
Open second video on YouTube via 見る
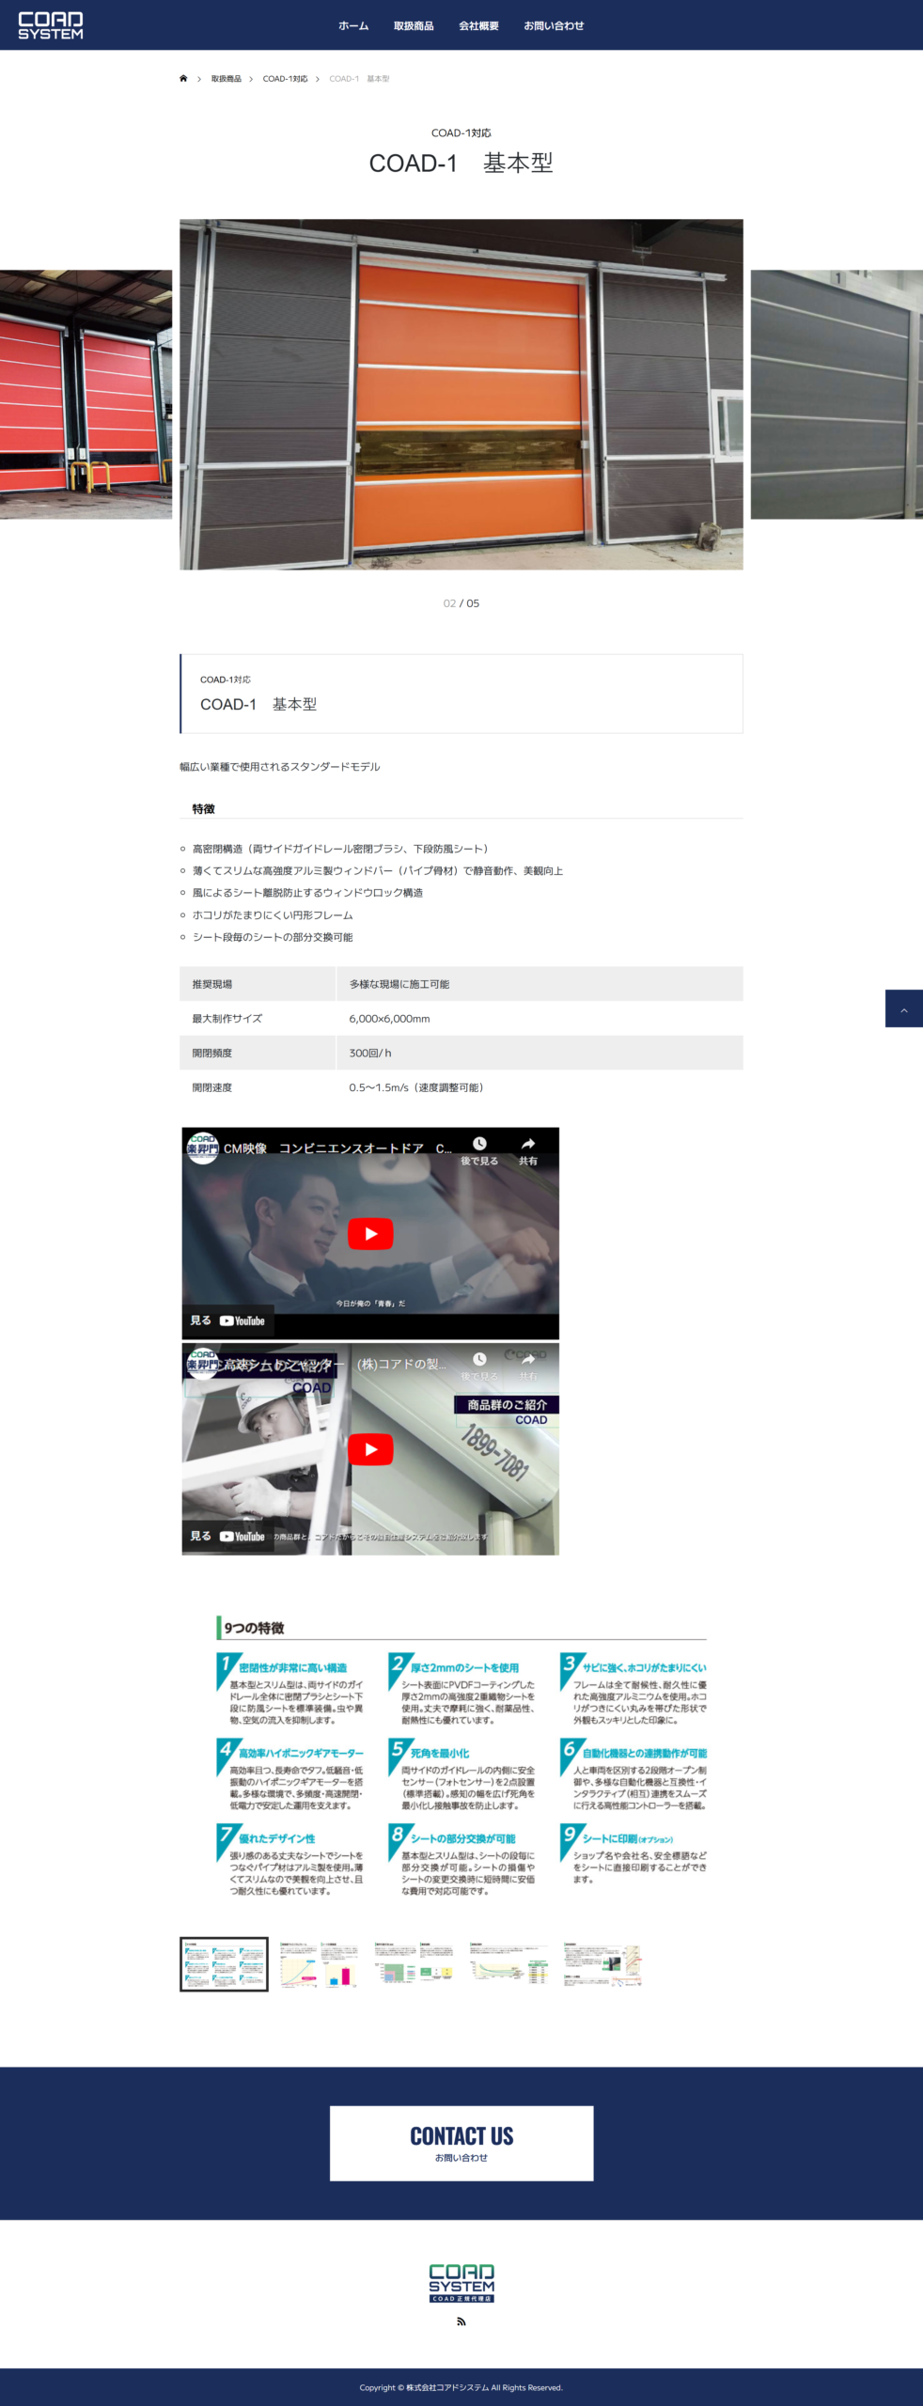pos(227,1536)
